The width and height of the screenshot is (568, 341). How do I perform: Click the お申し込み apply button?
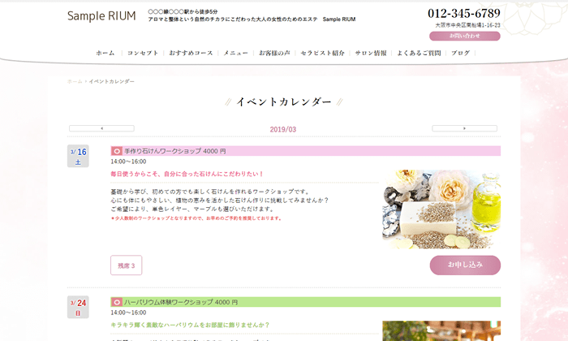tap(465, 265)
